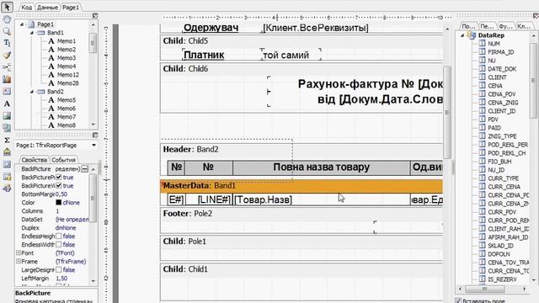Open the 'Фу...' tab in data panel
This screenshot has height=303, width=539.
coord(505,26)
